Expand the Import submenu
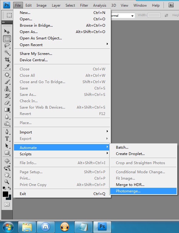 tap(62, 132)
